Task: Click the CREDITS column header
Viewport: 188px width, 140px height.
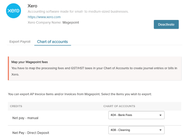Action: pyautogui.click(x=16, y=106)
